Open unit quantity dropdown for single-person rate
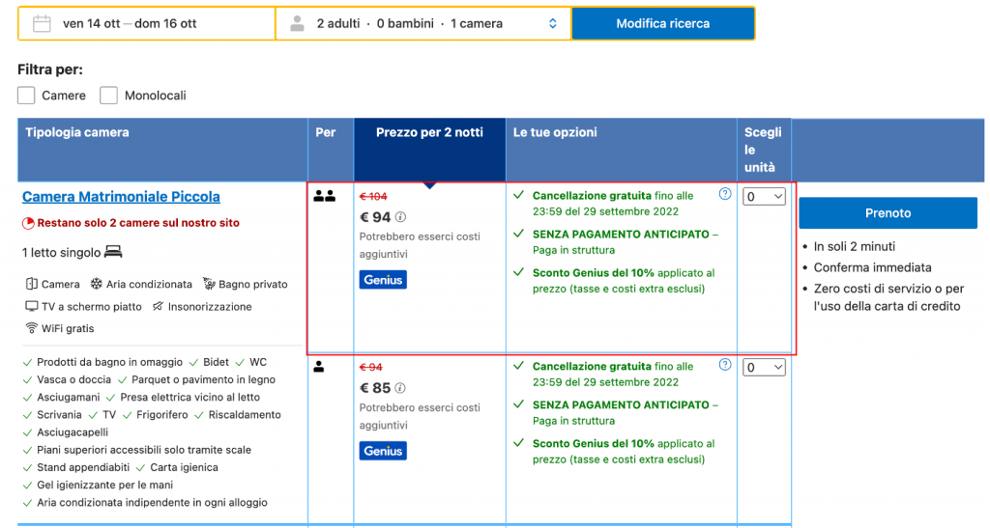This screenshot has width=990, height=528. coord(764,368)
